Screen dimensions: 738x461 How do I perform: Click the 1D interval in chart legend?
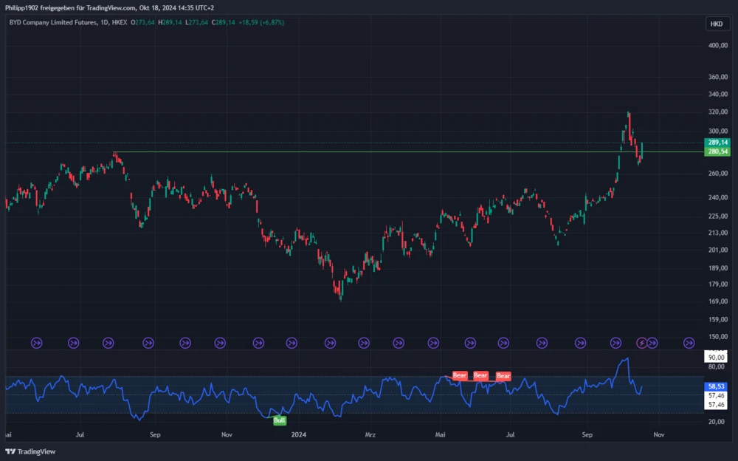104,22
